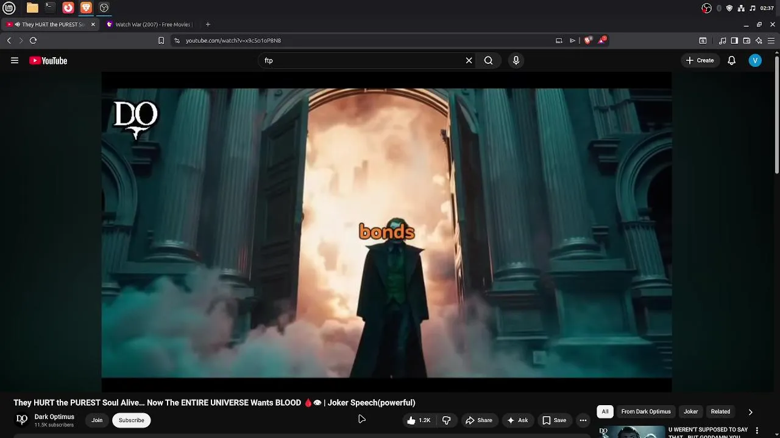The width and height of the screenshot is (780, 438).
Task: Click the OBS recording tray icon
Action: point(707,8)
